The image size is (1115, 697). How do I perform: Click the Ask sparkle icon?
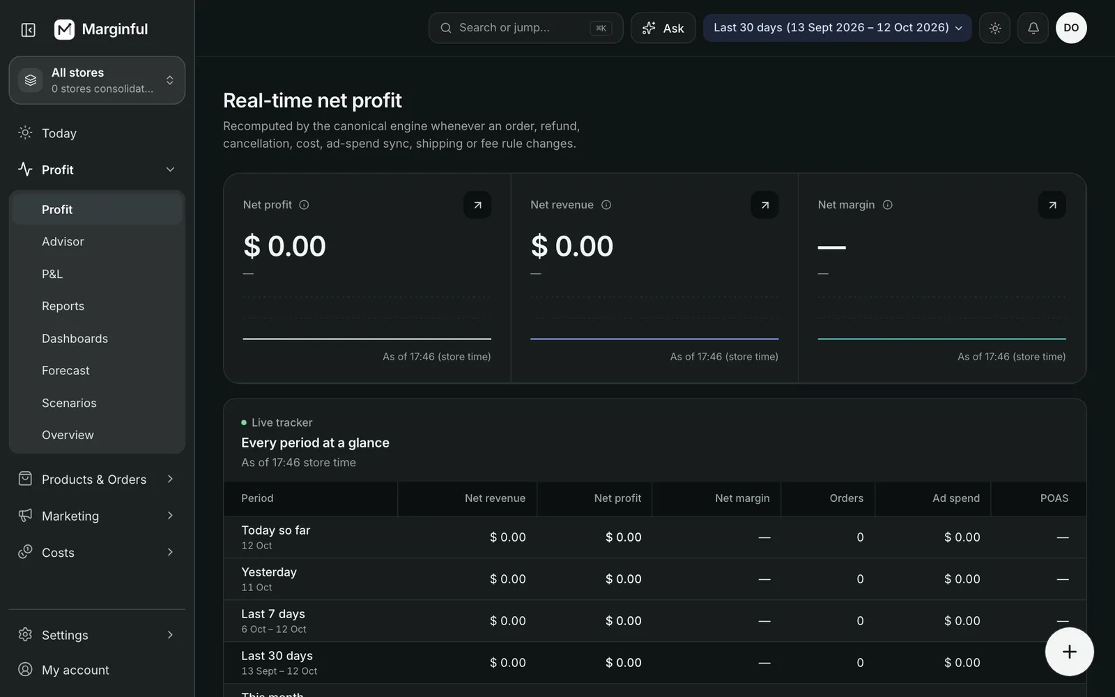coord(649,28)
